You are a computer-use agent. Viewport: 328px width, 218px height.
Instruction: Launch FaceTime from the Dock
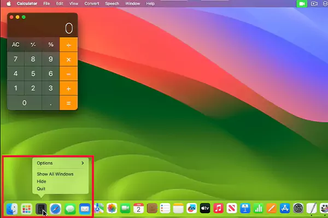[x=125, y=208]
